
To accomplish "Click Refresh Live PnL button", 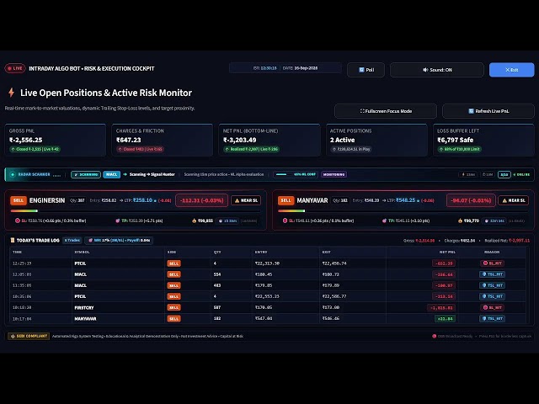I will pyautogui.click(x=488, y=111).
